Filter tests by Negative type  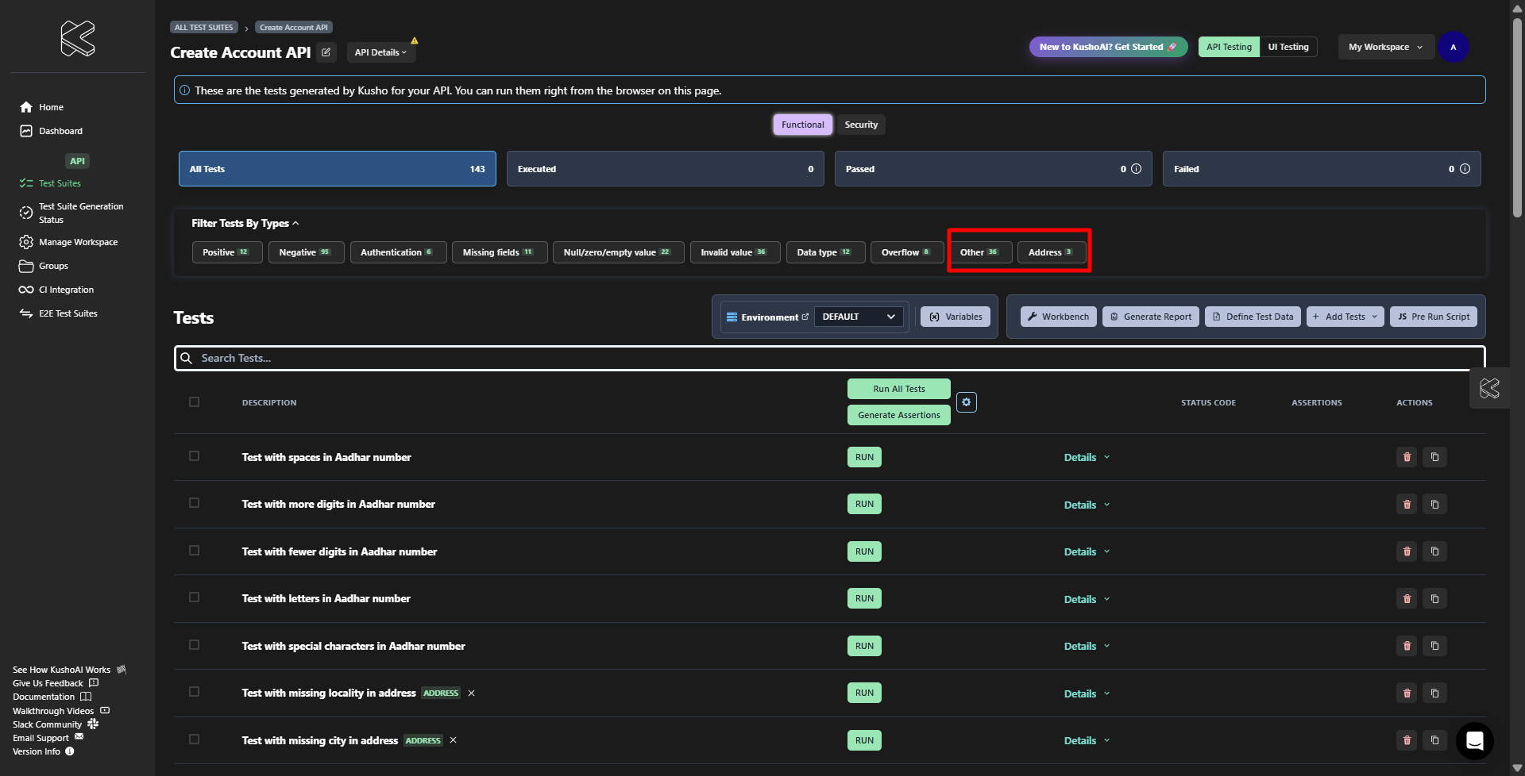coord(305,252)
